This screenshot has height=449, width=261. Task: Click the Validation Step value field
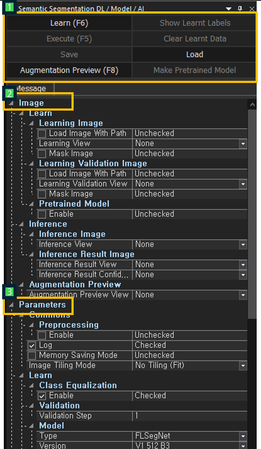coord(190,416)
